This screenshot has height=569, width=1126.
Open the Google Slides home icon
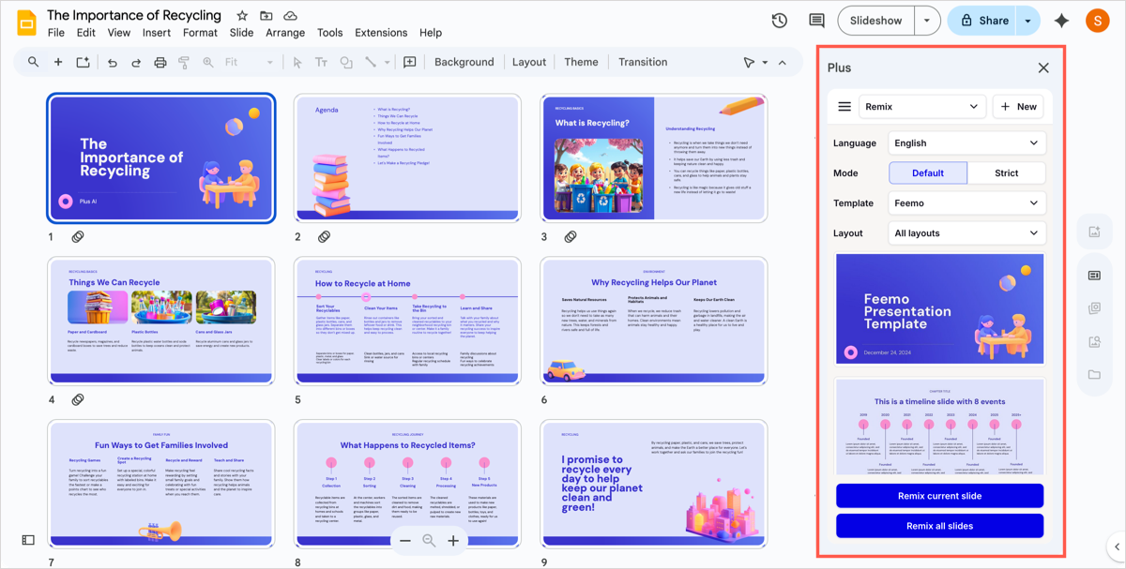tap(26, 22)
